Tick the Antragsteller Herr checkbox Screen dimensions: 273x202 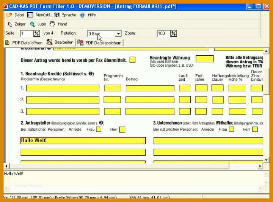(122, 130)
